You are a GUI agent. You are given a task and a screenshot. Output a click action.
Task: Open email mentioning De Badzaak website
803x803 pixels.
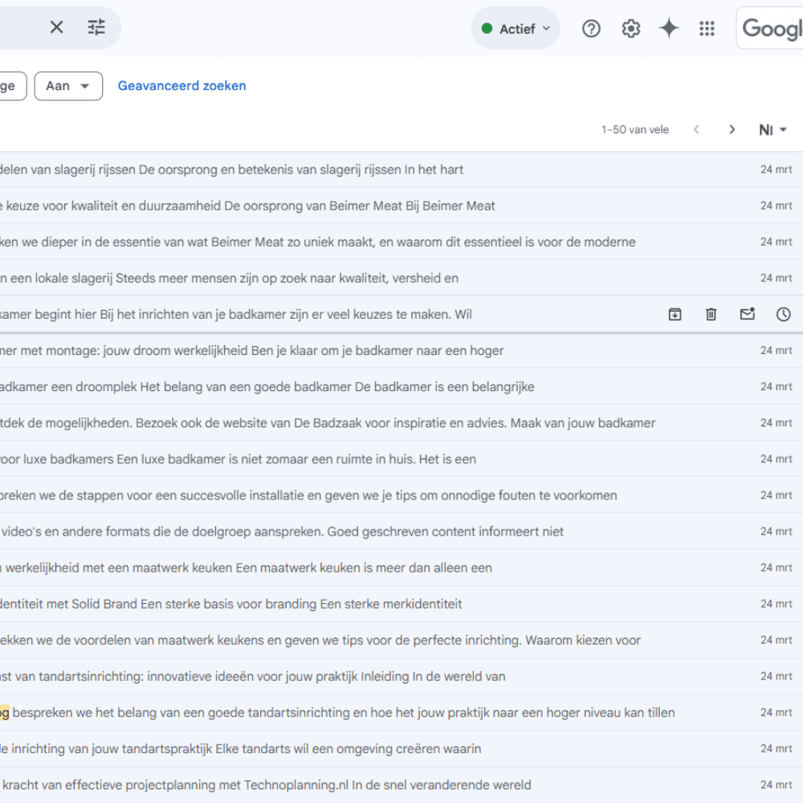401,423
